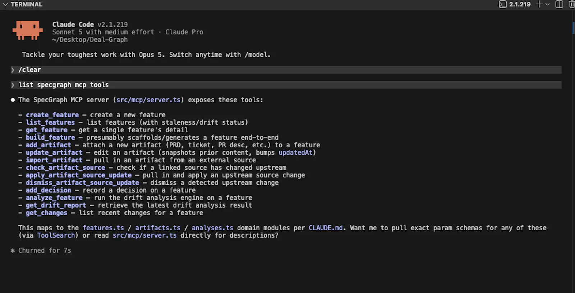Click the /clear command row

click(286, 70)
